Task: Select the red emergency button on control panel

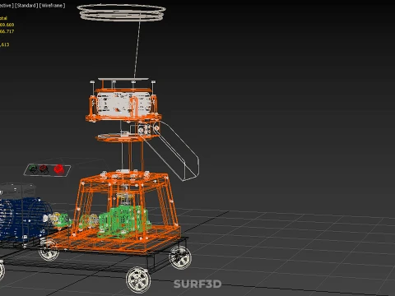Action: (x=58, y=169)
